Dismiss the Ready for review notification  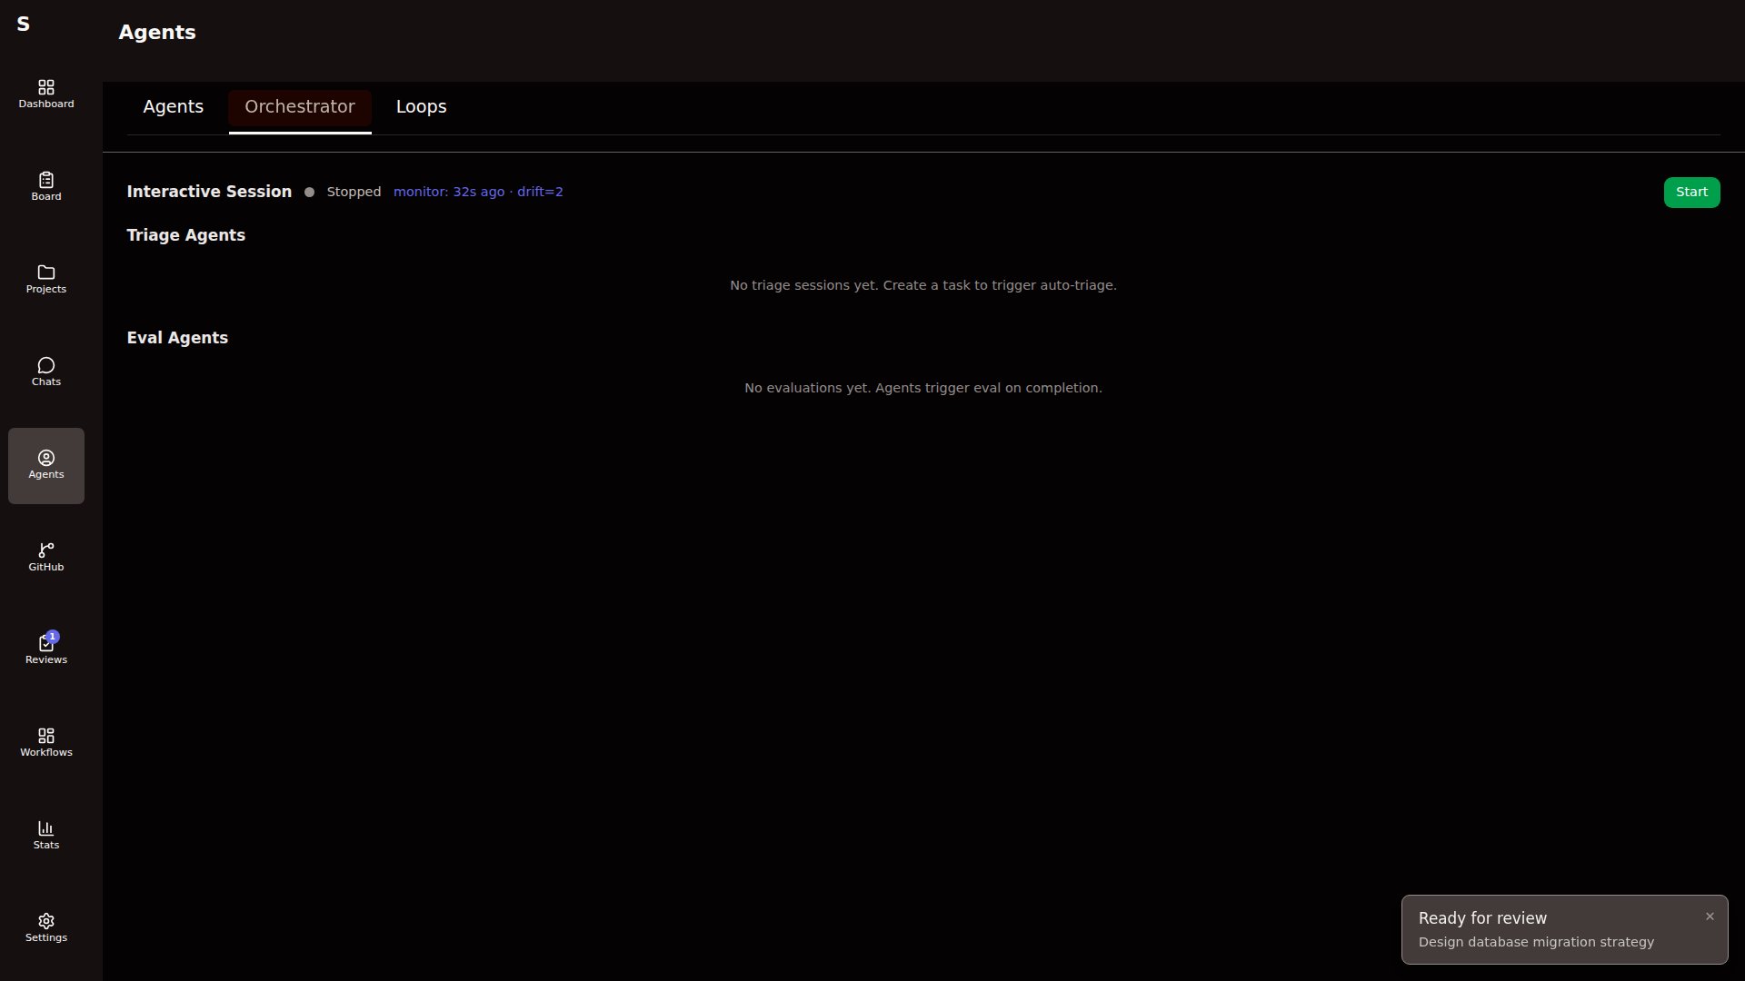click(x=1710, y=917)
